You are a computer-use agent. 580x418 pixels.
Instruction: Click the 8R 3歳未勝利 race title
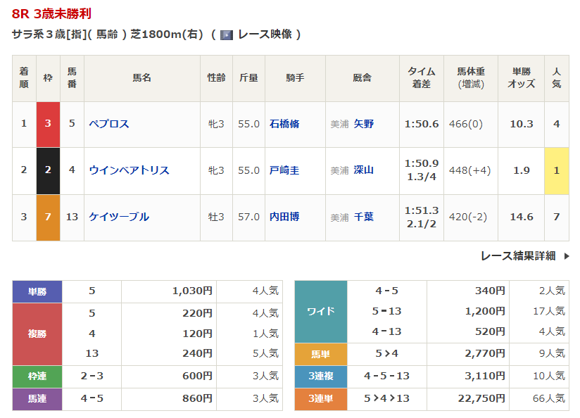51,13
